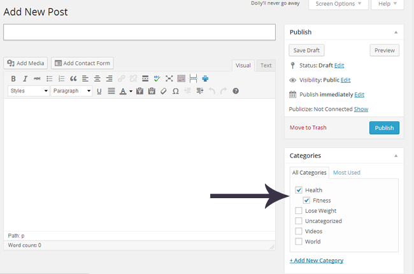Remove formatting with the eraser icon
Screen dimensions: 414x274
coord(164,91)
